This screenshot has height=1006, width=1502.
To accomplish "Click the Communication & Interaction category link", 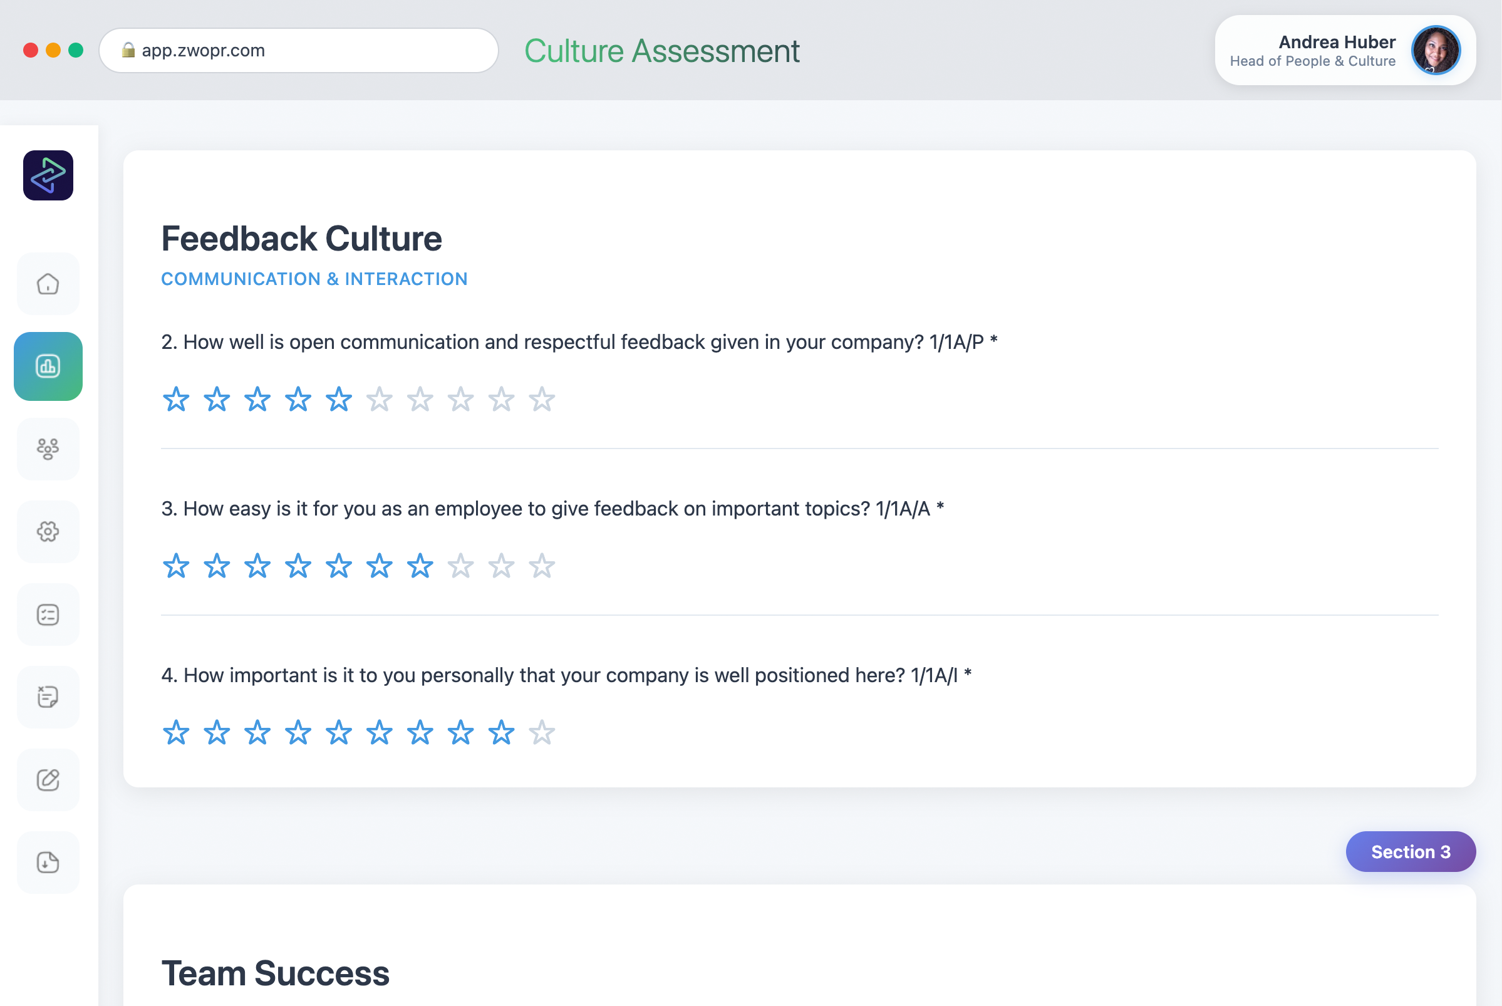I will pos(314,279).
